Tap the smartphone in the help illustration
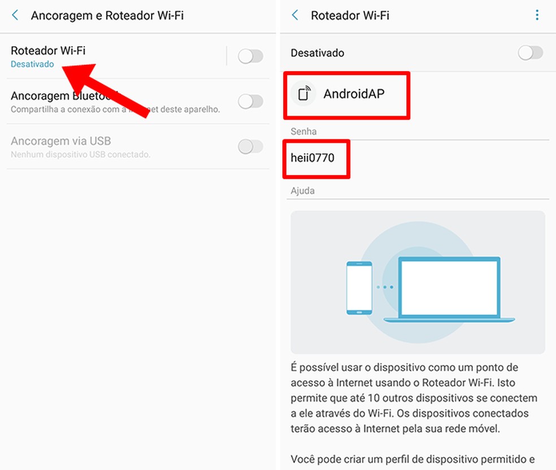This screenshot has width=556, height=470. tap(359, 288)
